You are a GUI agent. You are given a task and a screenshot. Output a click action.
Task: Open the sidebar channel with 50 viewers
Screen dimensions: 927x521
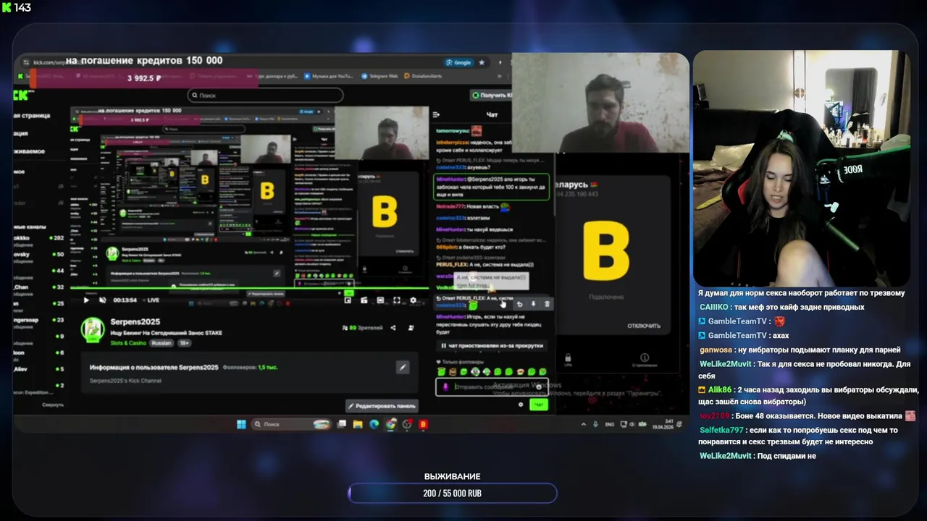coord(38,254)
